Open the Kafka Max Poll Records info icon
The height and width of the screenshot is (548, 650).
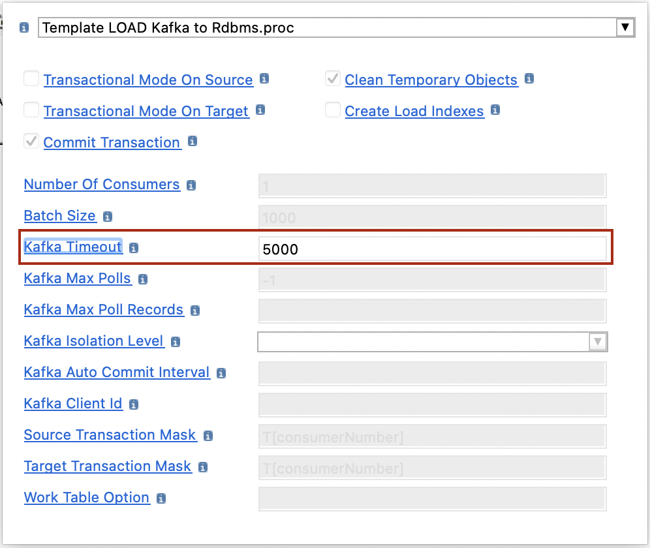194,310
